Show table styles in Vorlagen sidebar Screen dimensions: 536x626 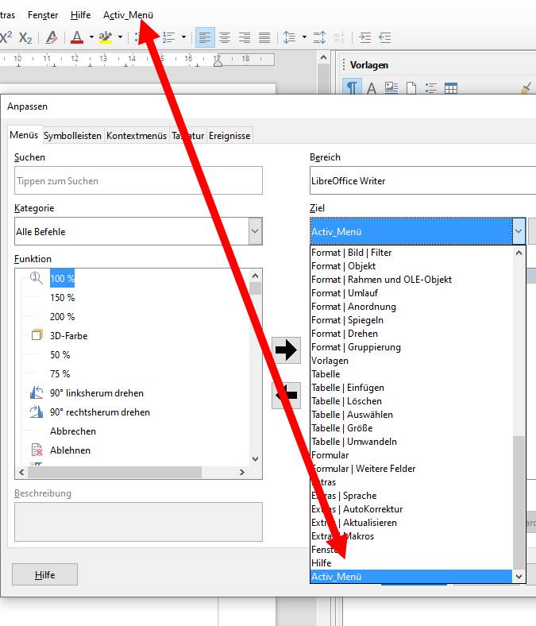click(x=451, y=88)
